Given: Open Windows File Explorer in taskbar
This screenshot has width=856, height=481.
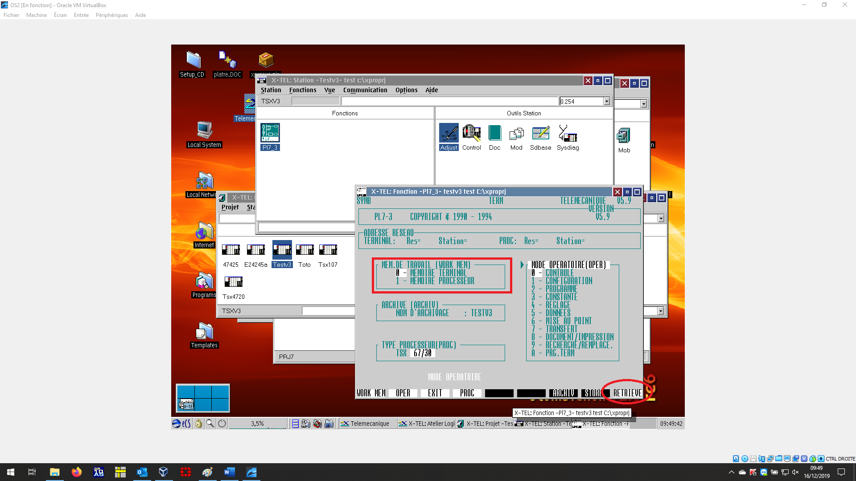Looking at the screenshot, I should (54, 472).
